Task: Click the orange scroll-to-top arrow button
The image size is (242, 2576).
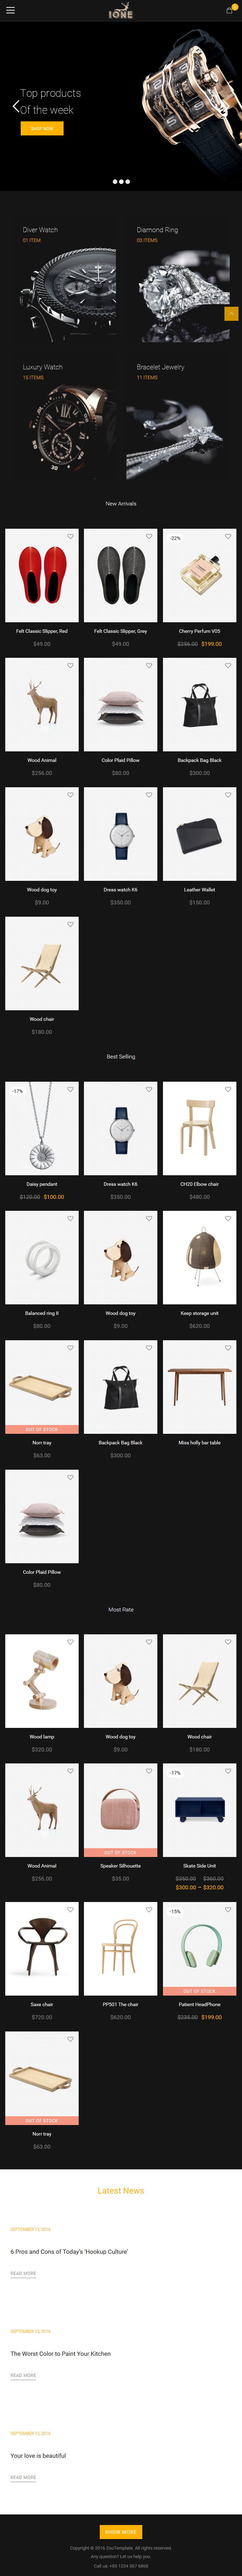Action: pos(231,313)
